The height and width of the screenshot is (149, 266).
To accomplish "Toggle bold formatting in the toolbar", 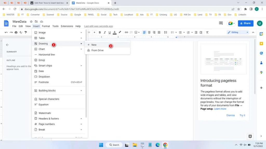I will [x=100, y=32].
